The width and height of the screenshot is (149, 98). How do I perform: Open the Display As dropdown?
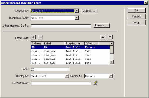[67, 76]
